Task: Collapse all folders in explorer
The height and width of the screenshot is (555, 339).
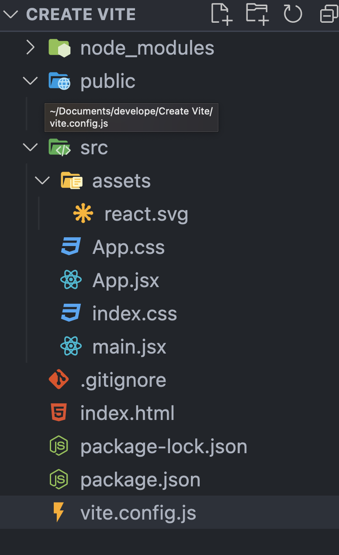Action: click(x=329, y=15)
